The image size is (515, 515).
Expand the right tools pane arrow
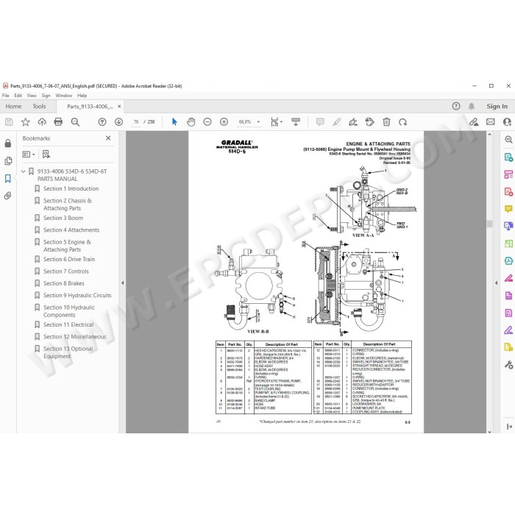click(496, 283)
